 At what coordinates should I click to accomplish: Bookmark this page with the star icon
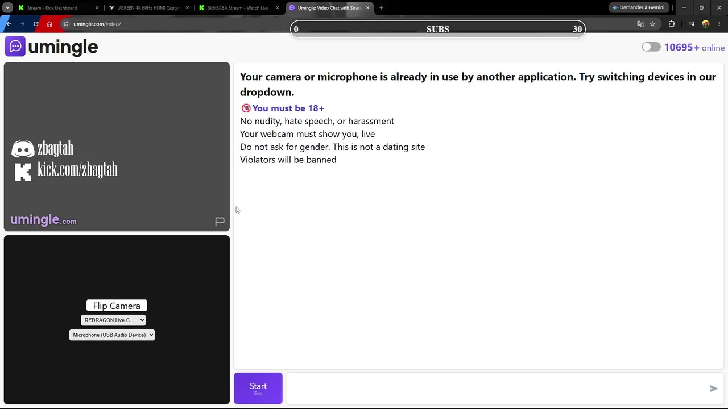[652, 24]
